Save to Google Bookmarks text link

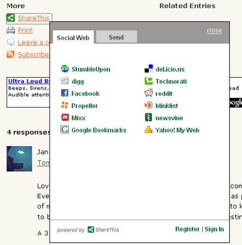(x=99, y=130)
